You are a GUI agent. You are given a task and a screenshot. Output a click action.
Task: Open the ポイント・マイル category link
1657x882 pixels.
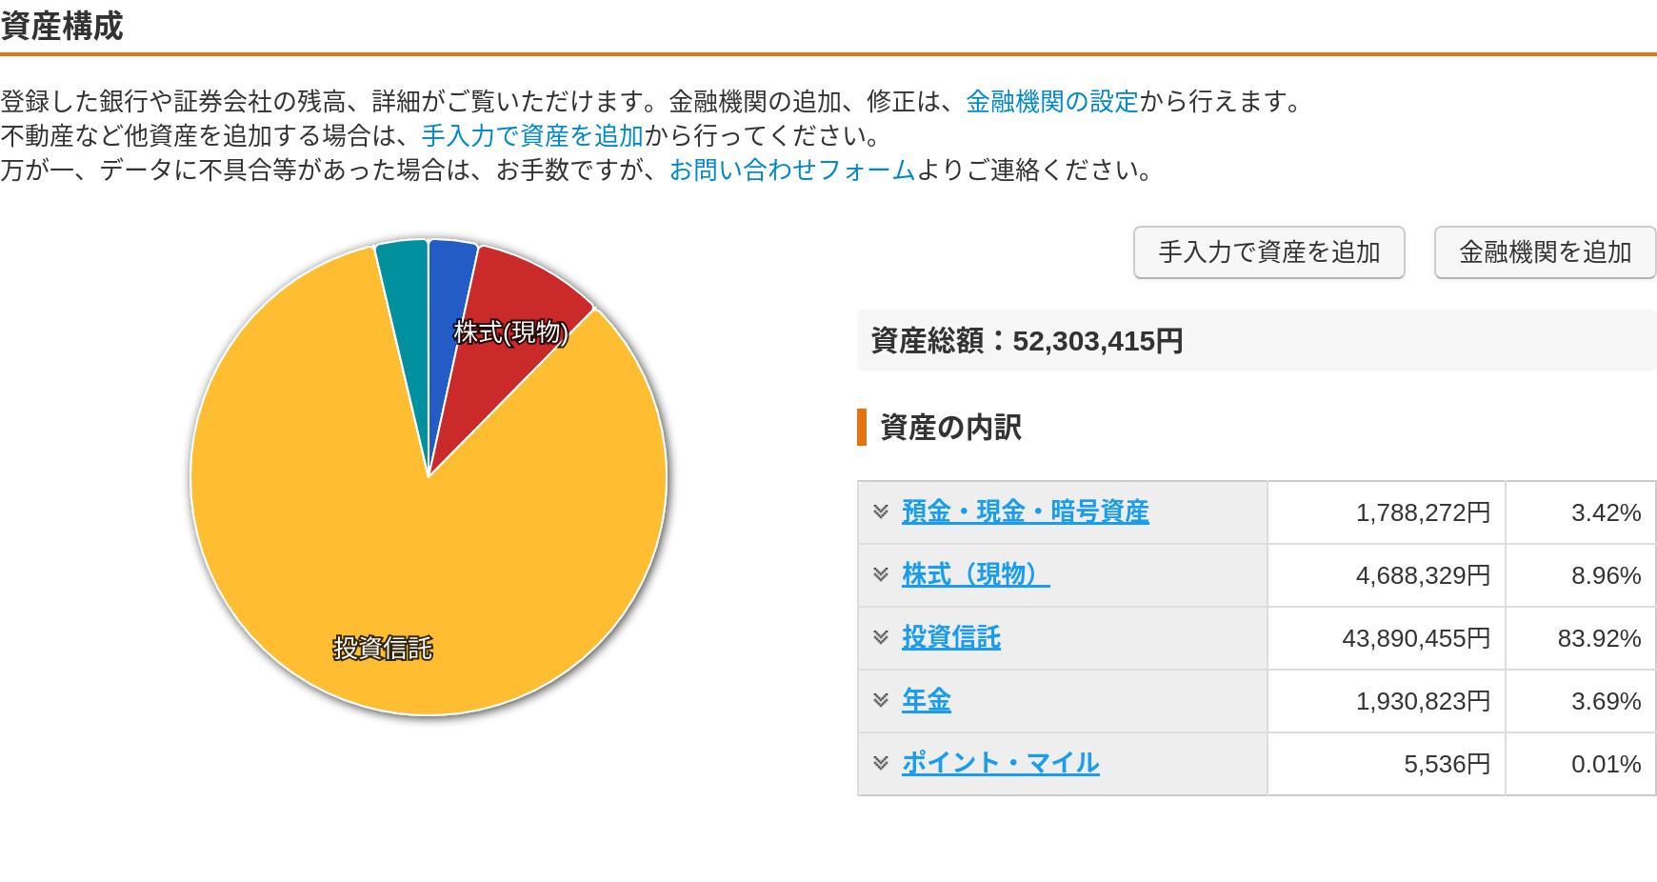click(1000, 764)
